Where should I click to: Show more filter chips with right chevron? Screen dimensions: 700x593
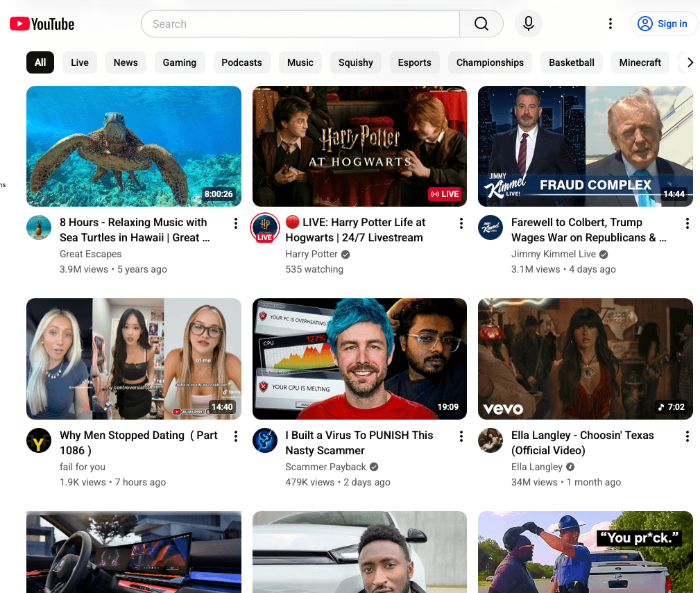click(x=690, y=62)
